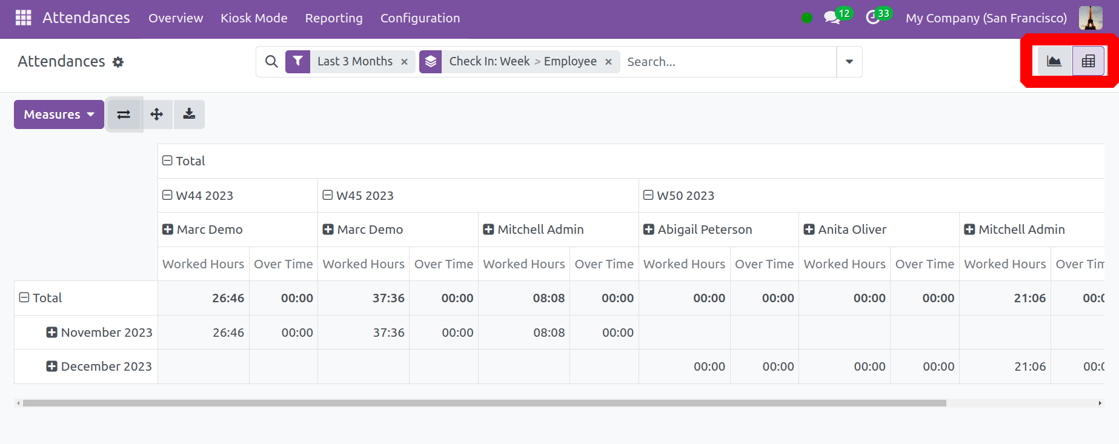Open the Measures dropdown
Image resolution: width=1119 pixels, height=444 pixels.
point(59,114)
